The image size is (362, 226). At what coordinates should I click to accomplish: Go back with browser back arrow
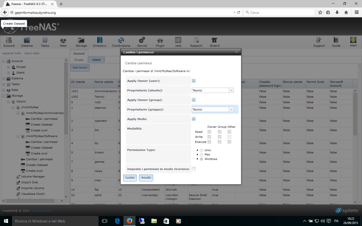tap(5, 12)
